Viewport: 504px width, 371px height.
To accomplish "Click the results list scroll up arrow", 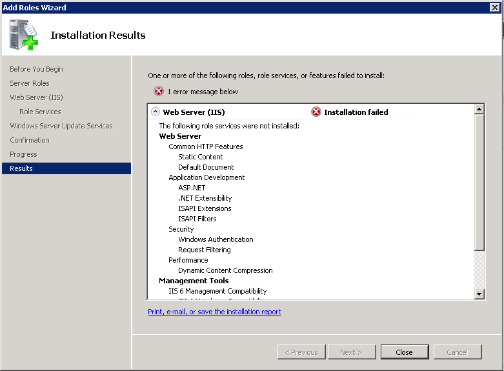I will pos(479,109).
